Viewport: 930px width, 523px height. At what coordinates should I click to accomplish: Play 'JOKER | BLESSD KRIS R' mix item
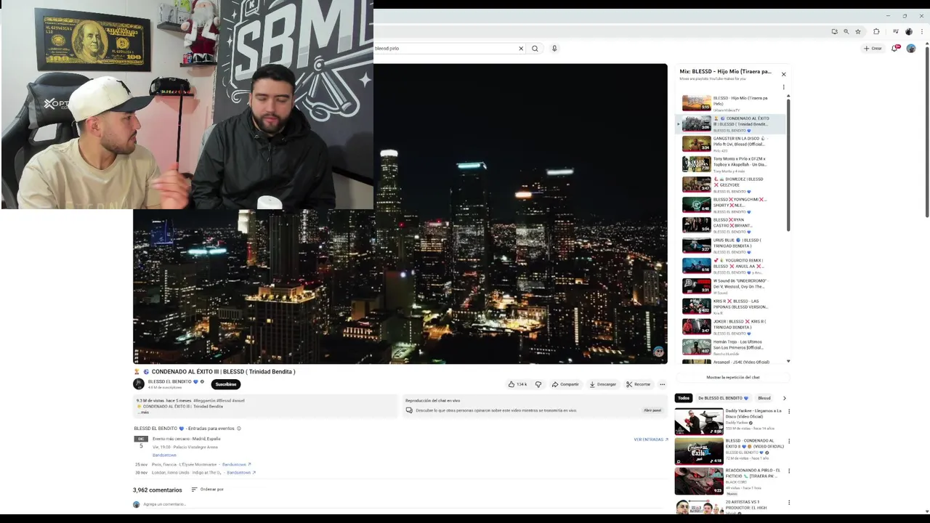(732, 327)
